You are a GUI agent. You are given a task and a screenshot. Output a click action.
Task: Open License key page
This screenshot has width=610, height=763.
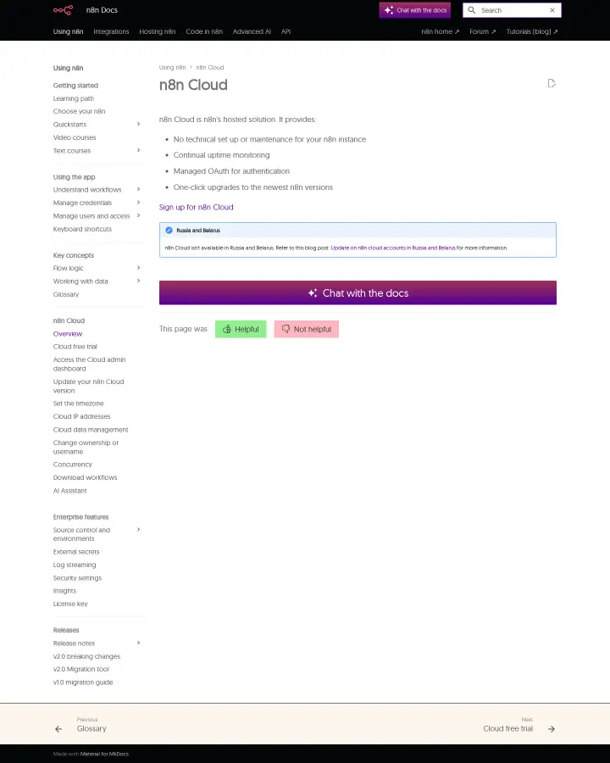pos(70,604)
